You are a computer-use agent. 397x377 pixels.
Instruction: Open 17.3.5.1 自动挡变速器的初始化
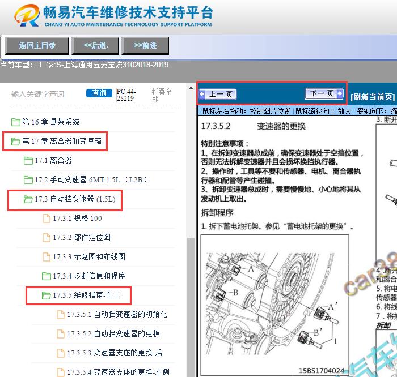(117, 315)
